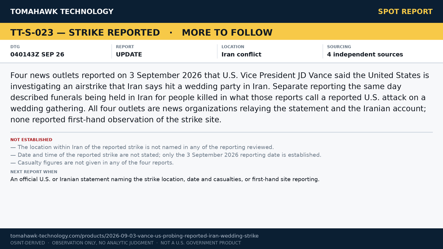Click the main report body paragraph
The image size is (443, 249).
point(220,97)
